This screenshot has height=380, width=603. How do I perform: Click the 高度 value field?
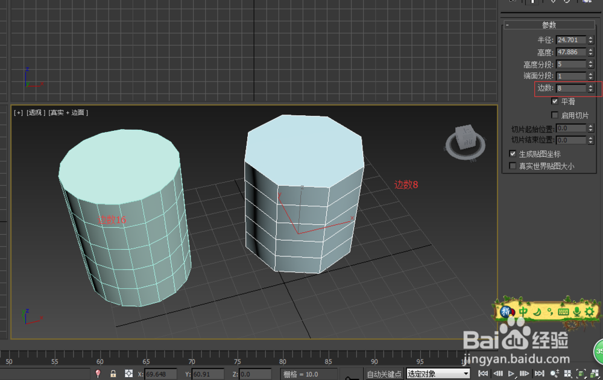point(571,52)
